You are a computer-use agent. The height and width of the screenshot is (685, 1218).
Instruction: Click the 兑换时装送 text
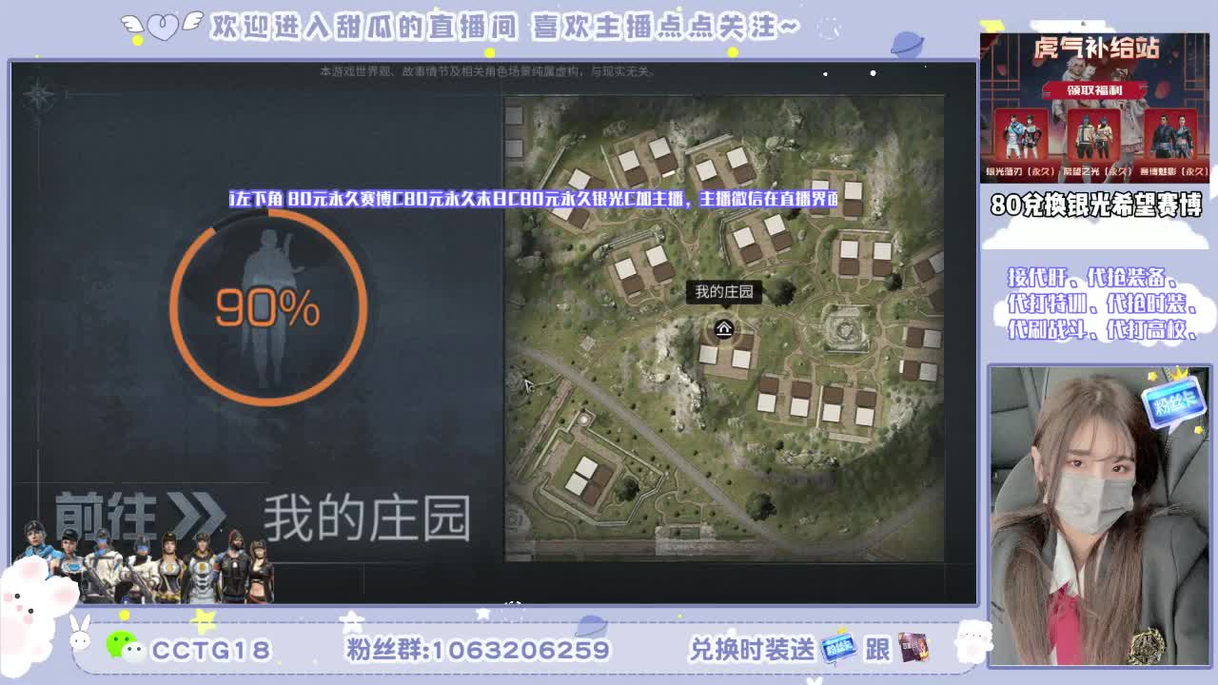coord(752,649)
